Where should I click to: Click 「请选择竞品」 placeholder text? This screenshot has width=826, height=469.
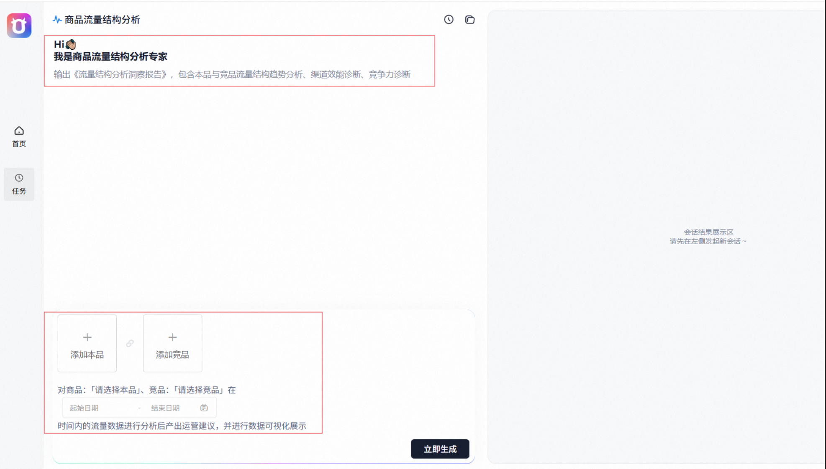pyautogui.click(x=198, y=390)
